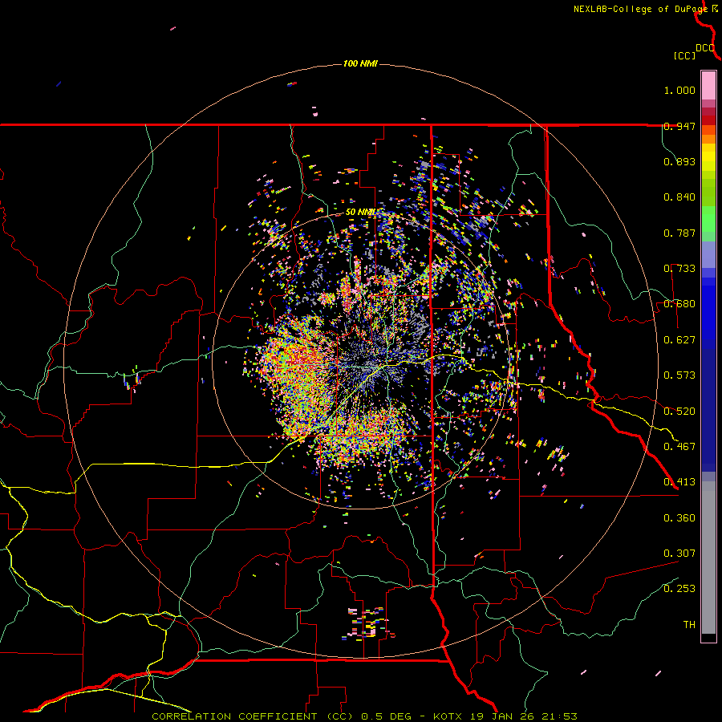The height and width of the screenshot is (722, 722).
Task: Click the 0.360 legend value
Action: [679, 518]
